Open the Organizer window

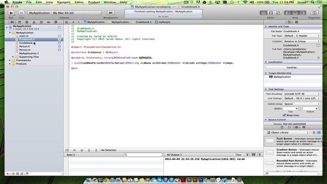[314, 13]
